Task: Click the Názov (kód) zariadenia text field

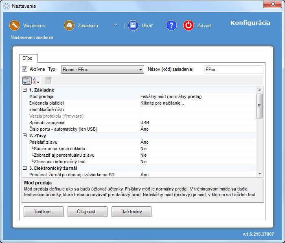Action: tap(233, 70)
